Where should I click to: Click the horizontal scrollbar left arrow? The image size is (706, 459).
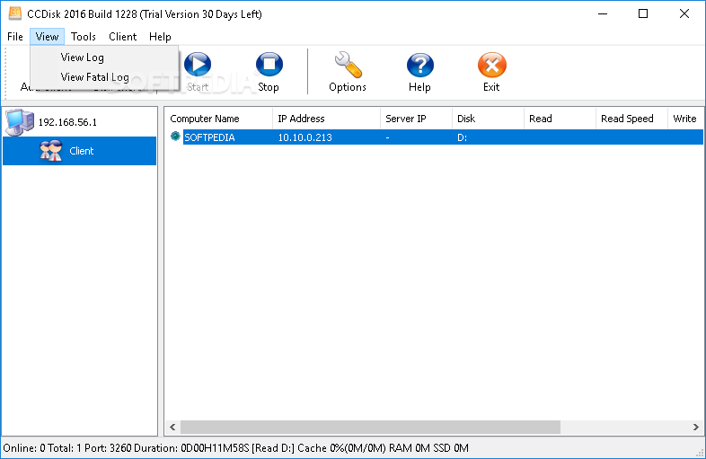pyautogui.click(x=172, y=427)
